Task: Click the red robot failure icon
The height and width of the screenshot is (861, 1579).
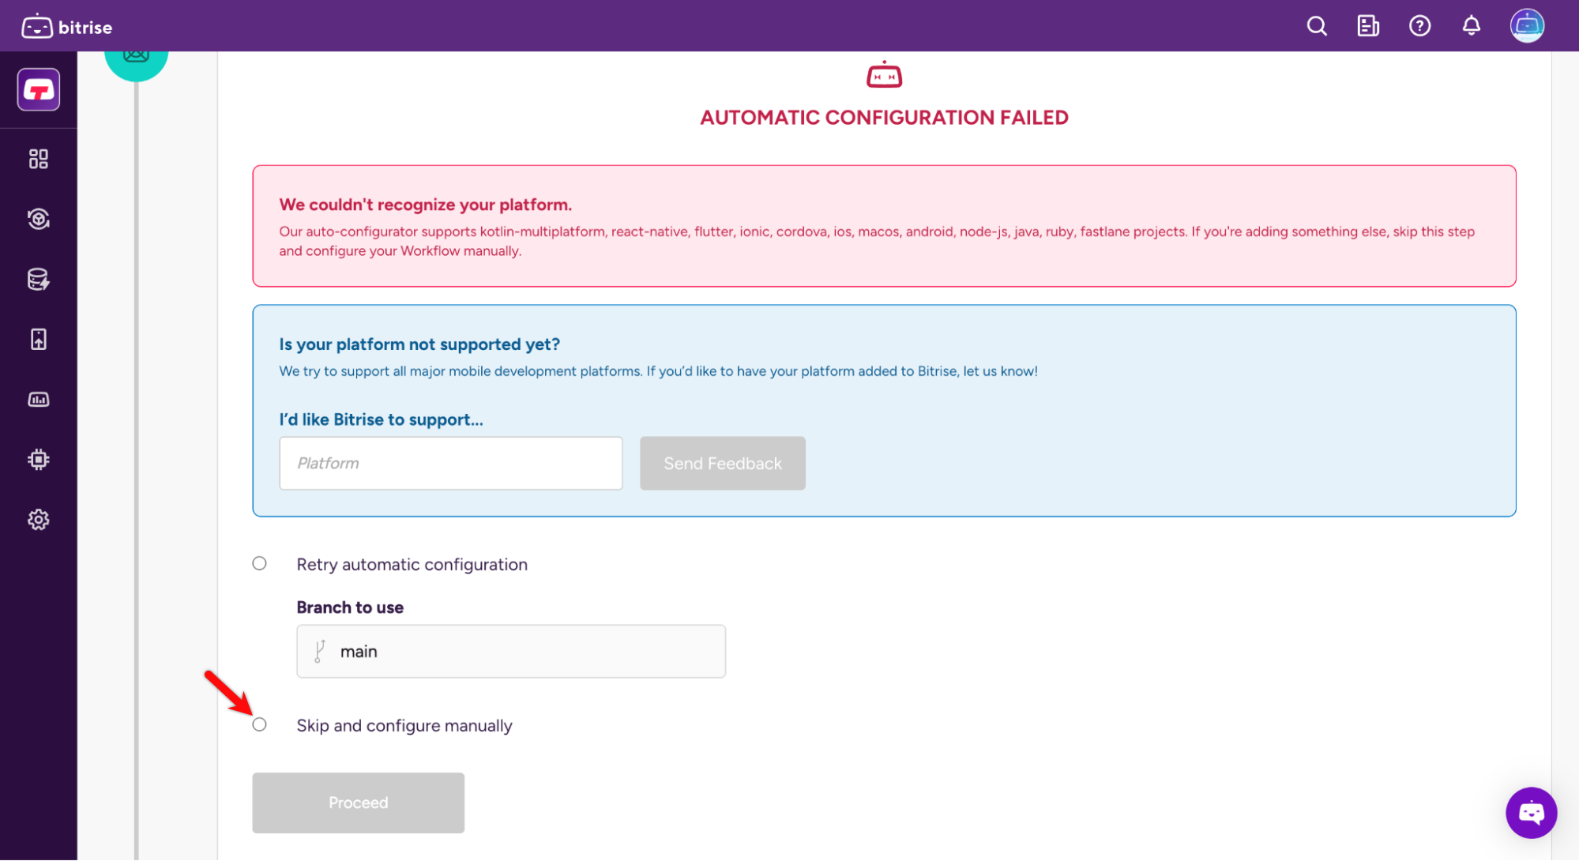Action: click(x=884, y=75)
